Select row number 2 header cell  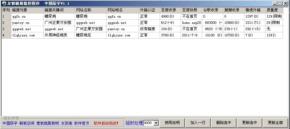coord(6,23)
